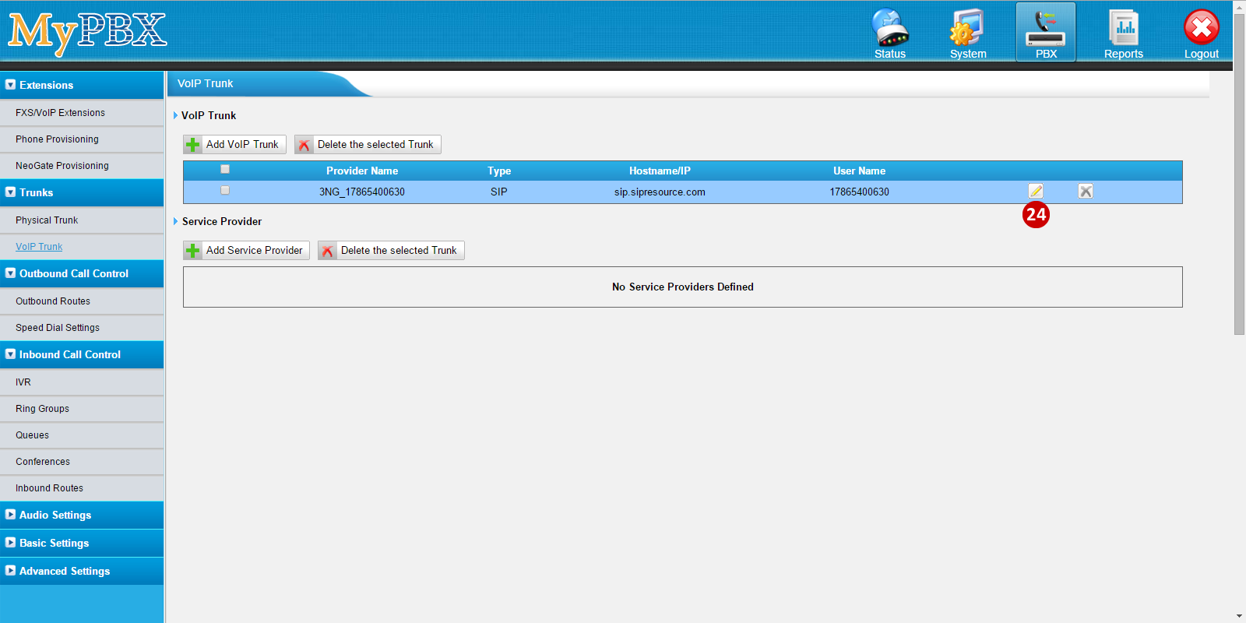Select the PBX icon in header
The image size is (1246, 623).
pos(1045,33)
